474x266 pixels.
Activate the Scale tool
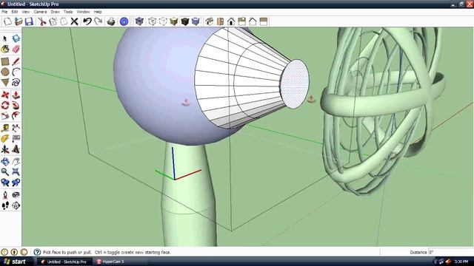click(x=5, y=115)
